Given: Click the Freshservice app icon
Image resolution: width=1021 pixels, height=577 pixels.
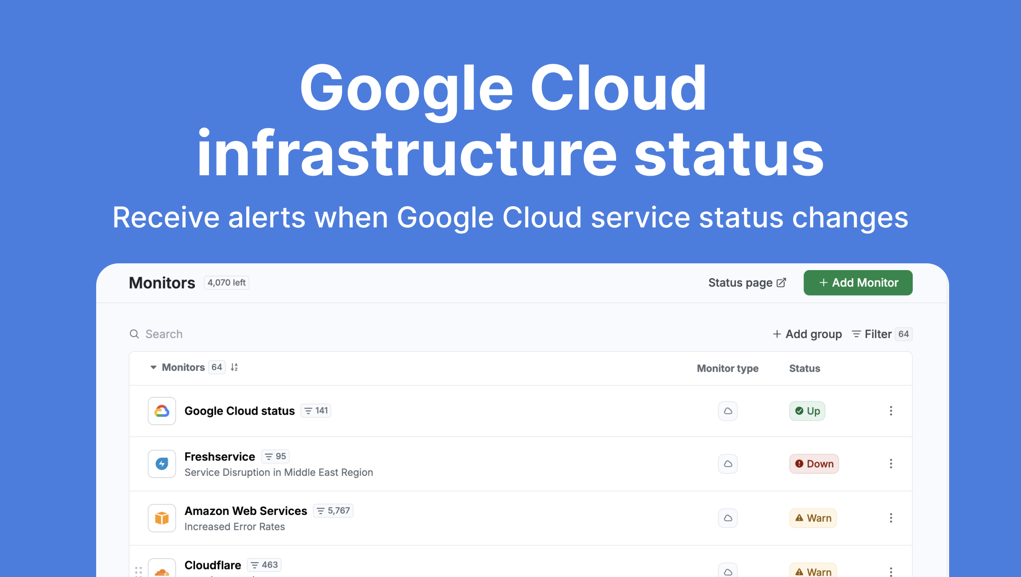Looking at the screenshot, I should pyautogui.click(x=161, y=463).
